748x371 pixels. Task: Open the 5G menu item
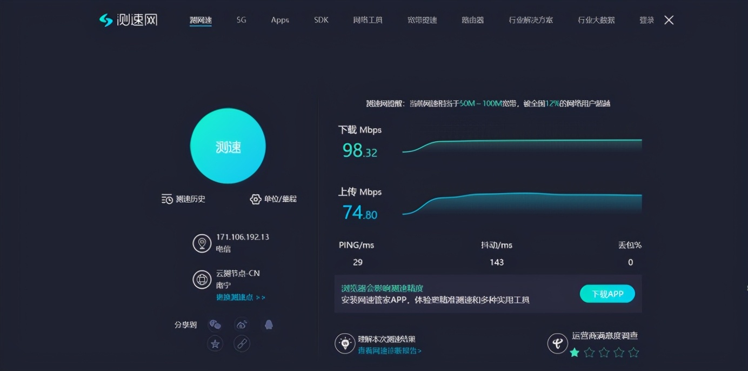pos(241,20)
